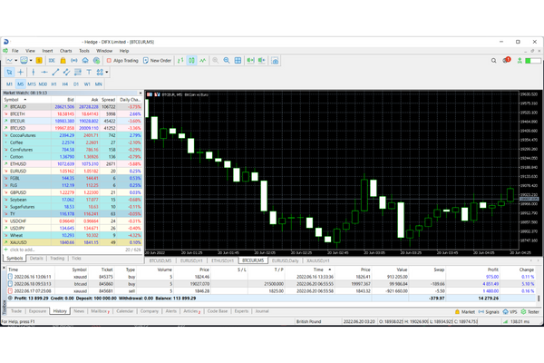This screenshot has width=544, height=363.
Task: Click the globe icon in the top toolbar
Action: pyautogui.click(x=96, y=61)
